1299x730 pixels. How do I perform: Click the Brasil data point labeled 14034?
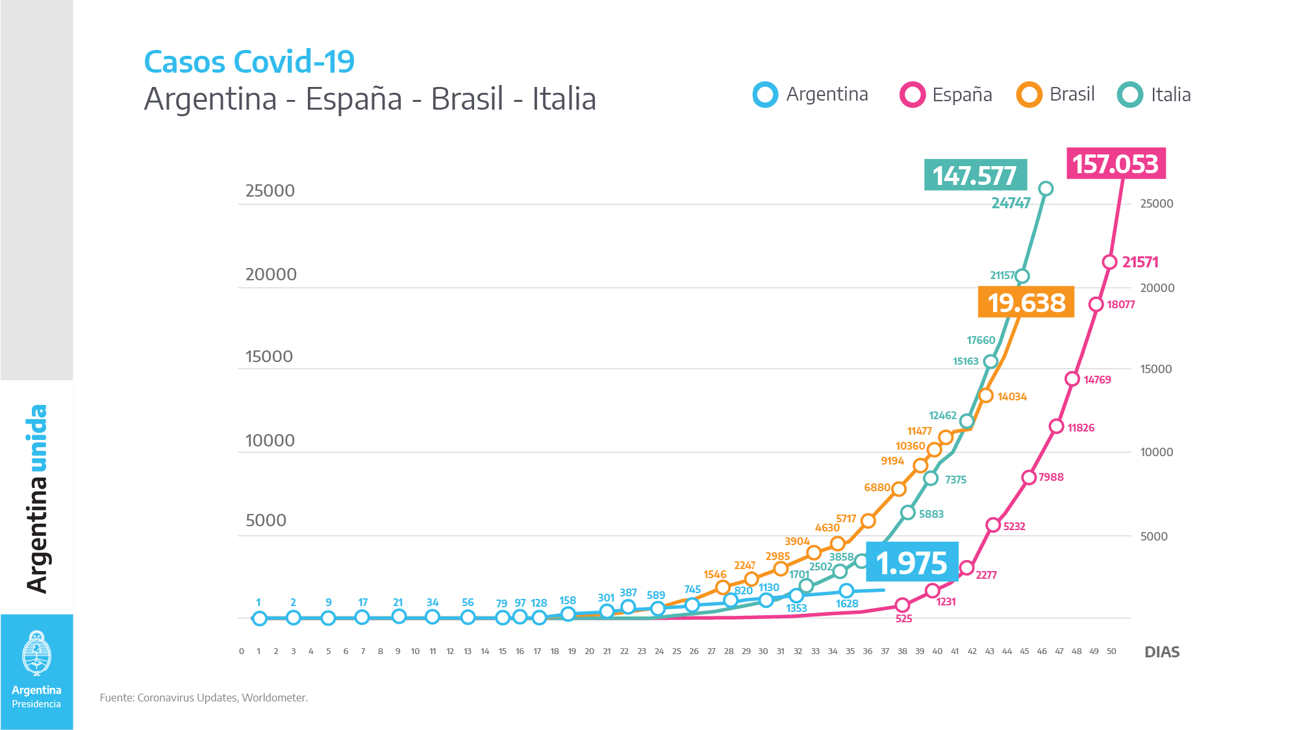(x=986, y=396)
